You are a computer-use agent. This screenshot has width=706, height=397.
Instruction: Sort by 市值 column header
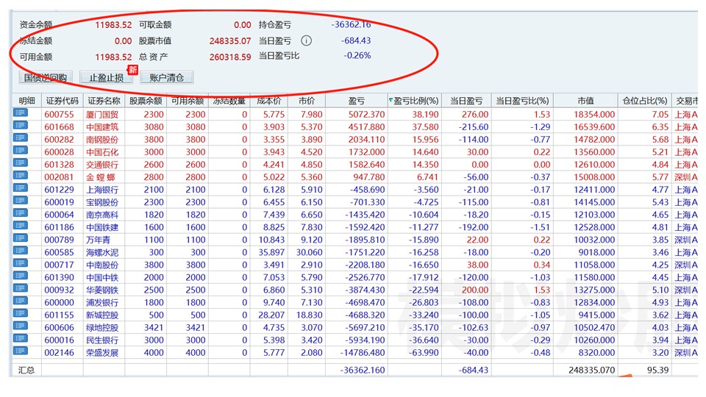(586, 101)
